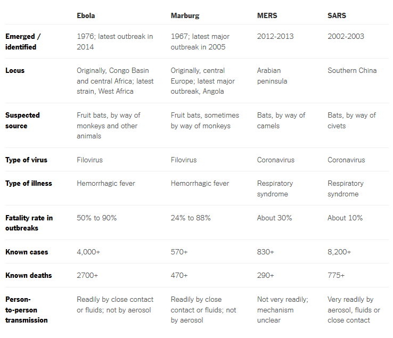Click the MERS column heading
This screenshot has height=338, width=393.
click(267, 15)
